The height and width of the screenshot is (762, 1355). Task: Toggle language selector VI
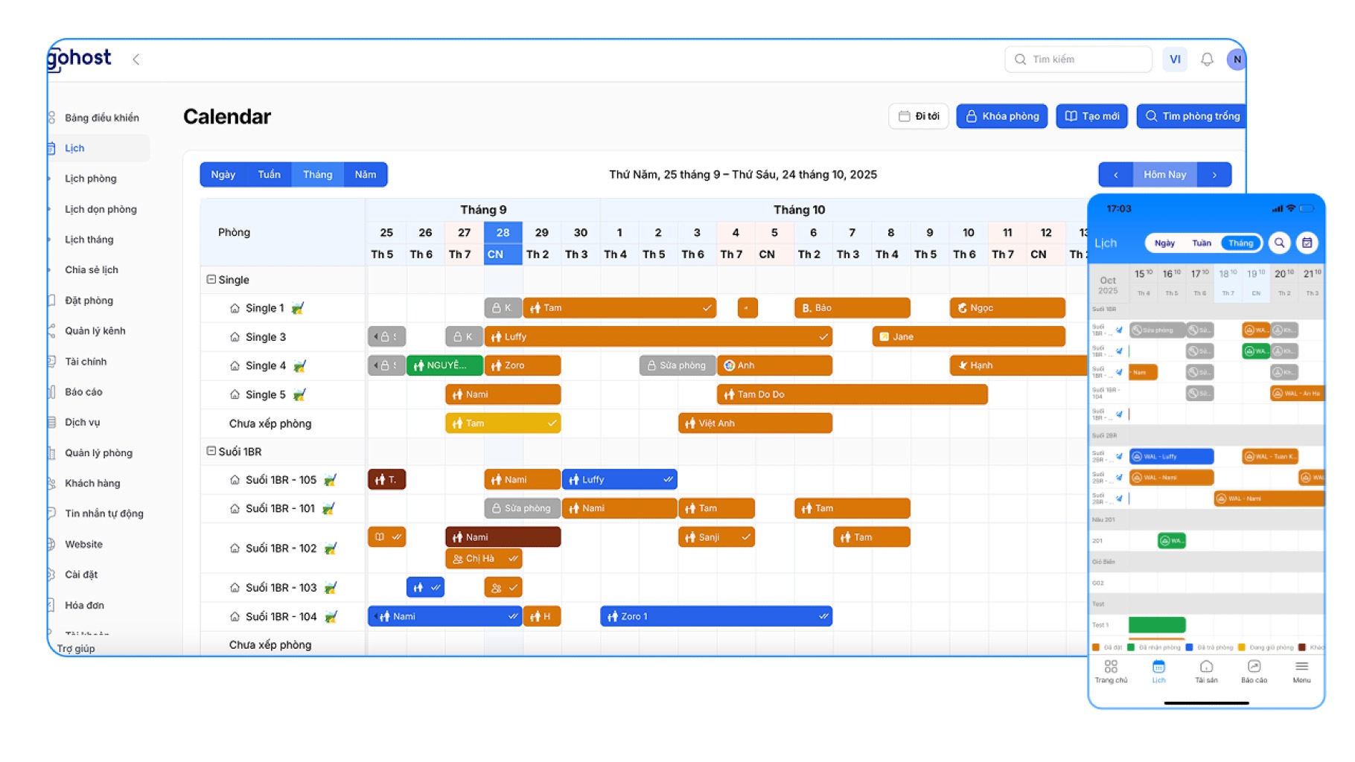(1175, 59)
